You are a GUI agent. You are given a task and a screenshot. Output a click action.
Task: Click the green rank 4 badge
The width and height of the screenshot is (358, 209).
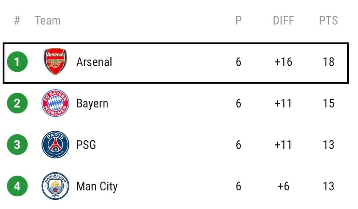pos(17,186)
